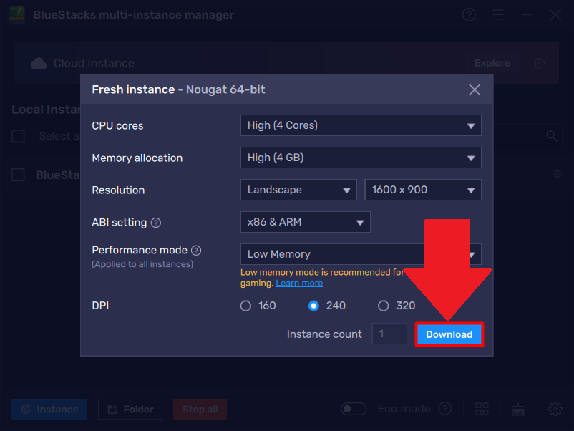
Task: Click the Cloud Instance cloud icon
Action: click(x=39, y=63)
